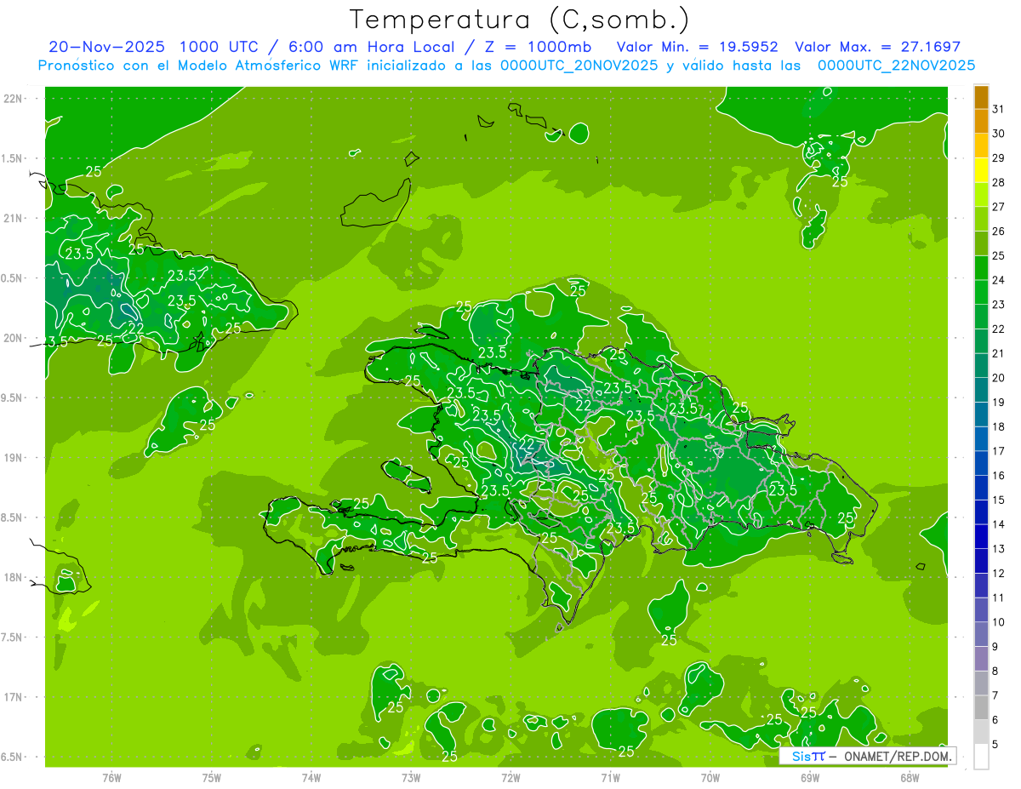Pick the gold legend band between 29 and 30
This screenshot has height=789, width=1021.
(981, 146)
